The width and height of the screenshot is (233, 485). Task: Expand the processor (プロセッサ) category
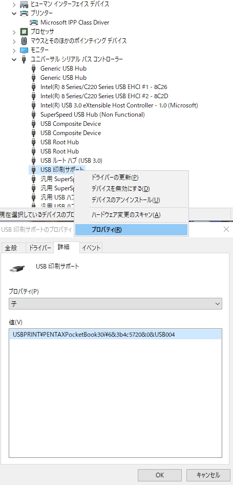14,32
